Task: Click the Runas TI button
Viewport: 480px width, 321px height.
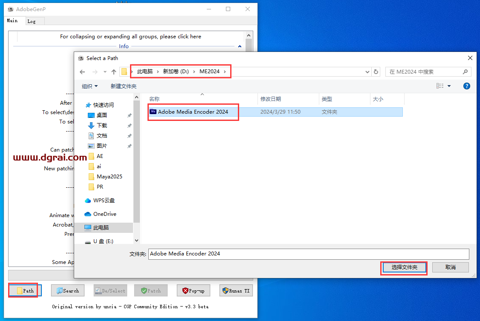Action: pyautogui.click(x=236, y=290)
